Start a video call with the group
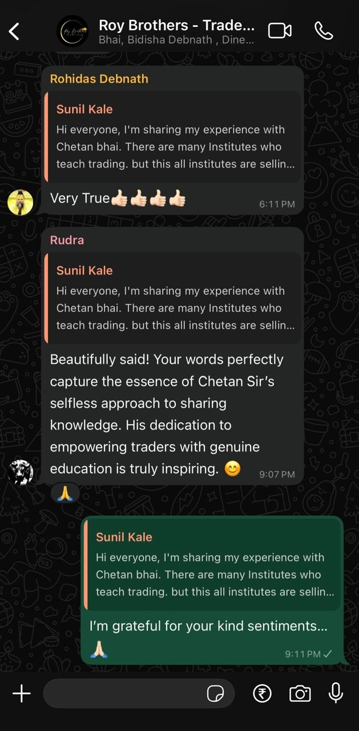The image size is (359, 731). (280, 31)
